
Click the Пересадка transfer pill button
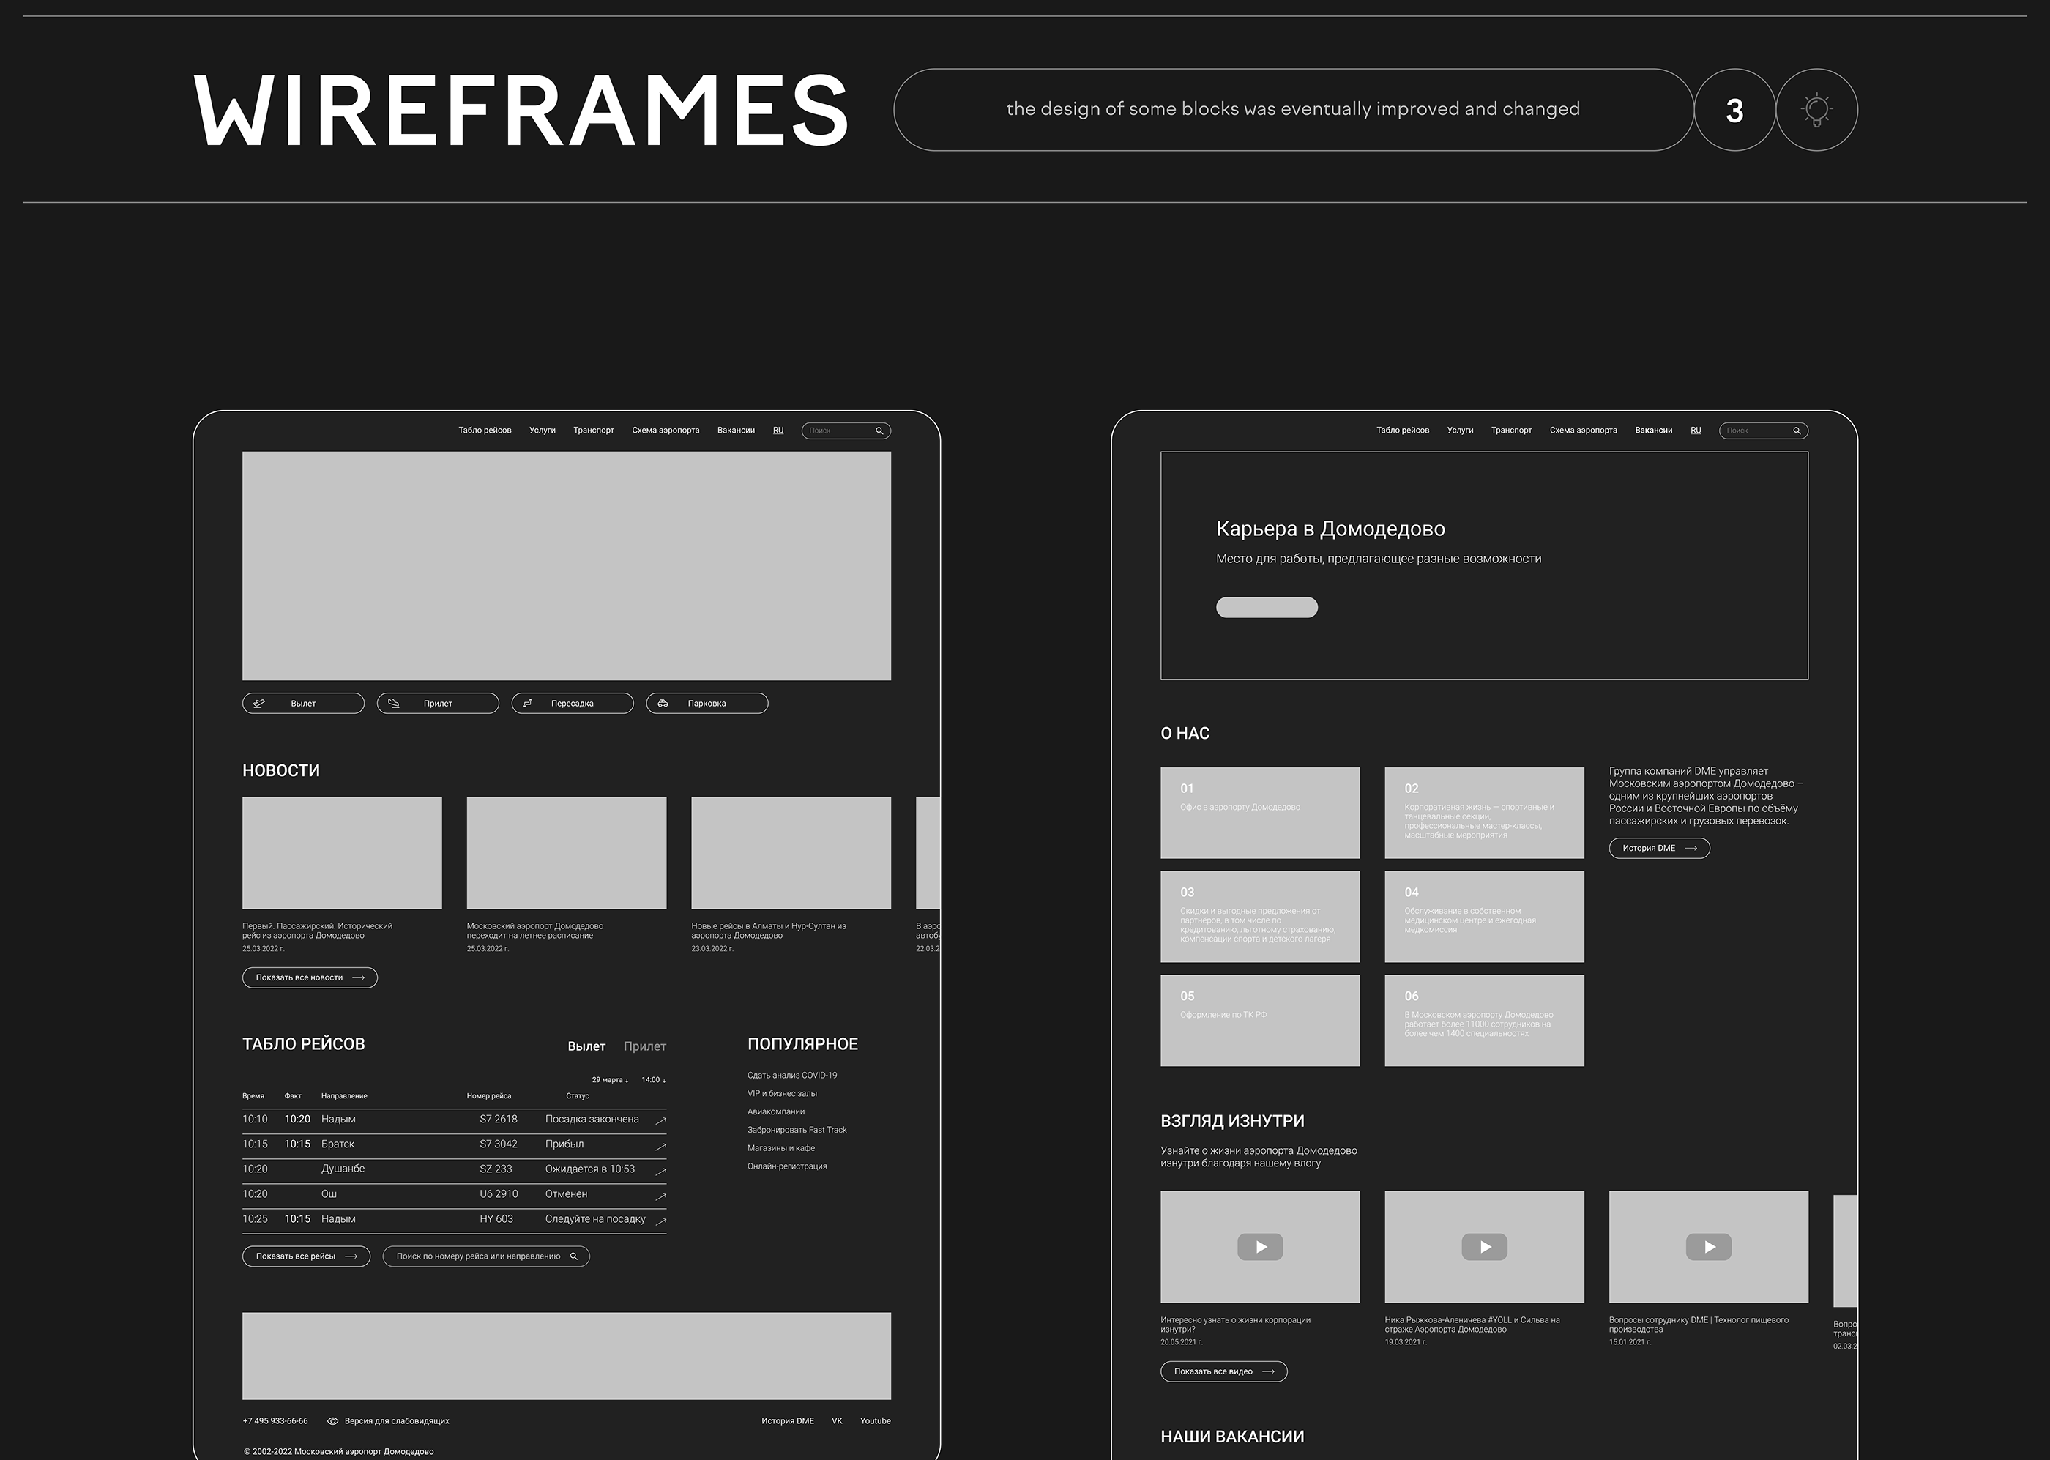click(573, 703)
